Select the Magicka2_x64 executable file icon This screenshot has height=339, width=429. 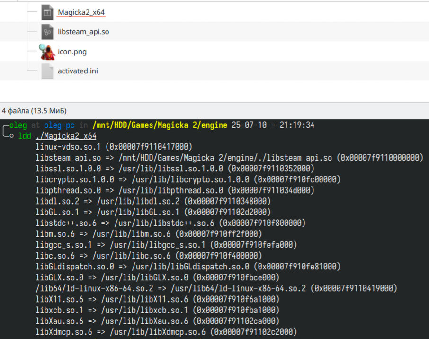[47, 13]
